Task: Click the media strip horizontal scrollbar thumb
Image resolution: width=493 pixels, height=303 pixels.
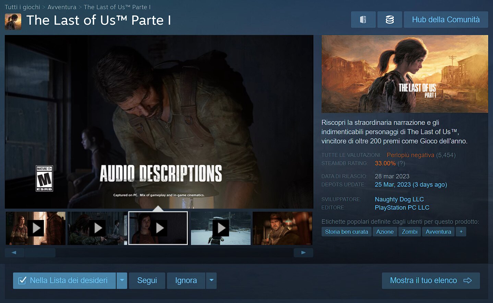Action: pyautogui.click(x=40, y=253)
